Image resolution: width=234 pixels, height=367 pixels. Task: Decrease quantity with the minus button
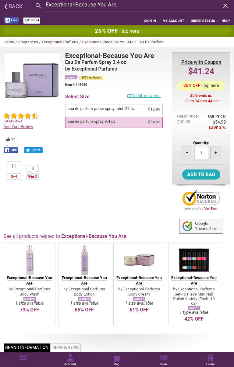(187, 153)
